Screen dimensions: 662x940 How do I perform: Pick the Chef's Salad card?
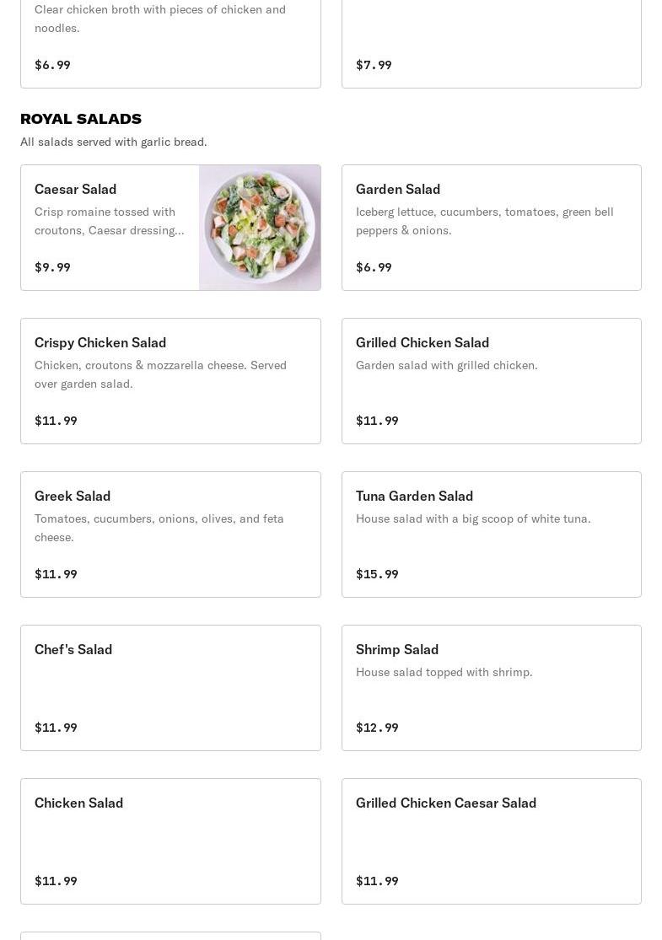click(170, 688)
